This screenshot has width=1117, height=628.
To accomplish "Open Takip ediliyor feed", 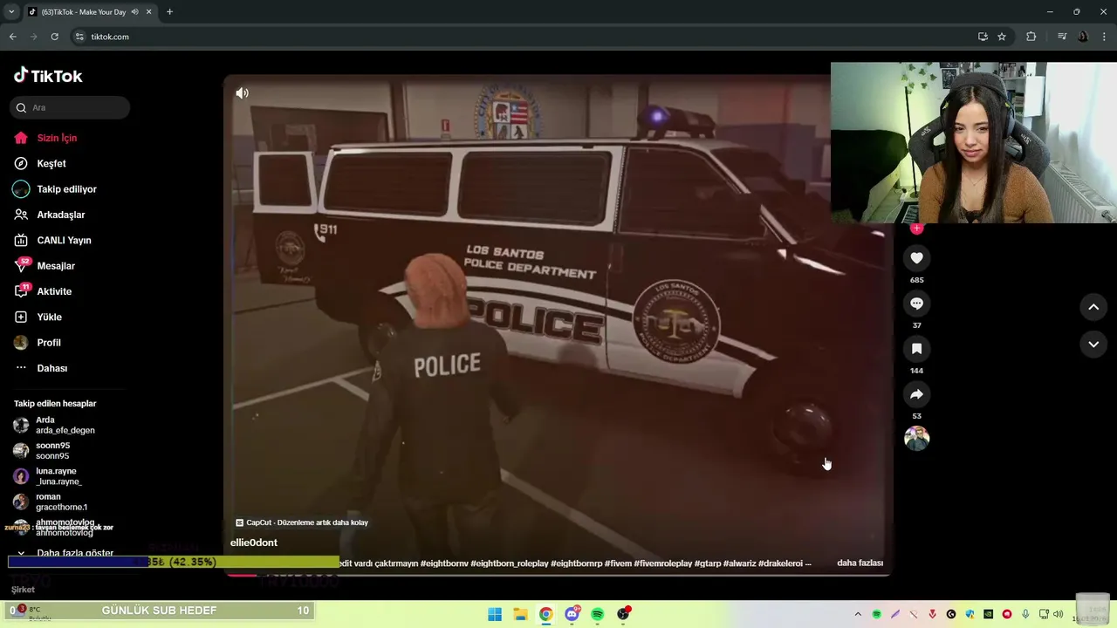I will point(66,189).
